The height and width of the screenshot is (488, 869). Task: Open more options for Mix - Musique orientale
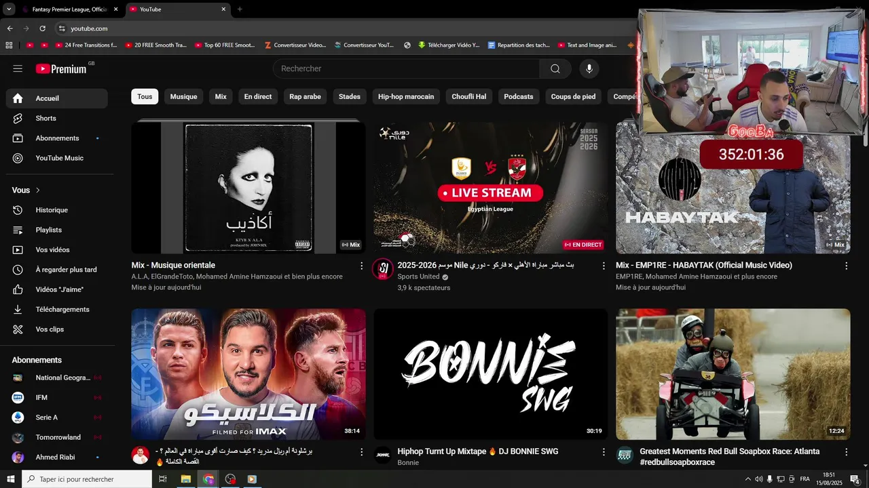[361, 266]
